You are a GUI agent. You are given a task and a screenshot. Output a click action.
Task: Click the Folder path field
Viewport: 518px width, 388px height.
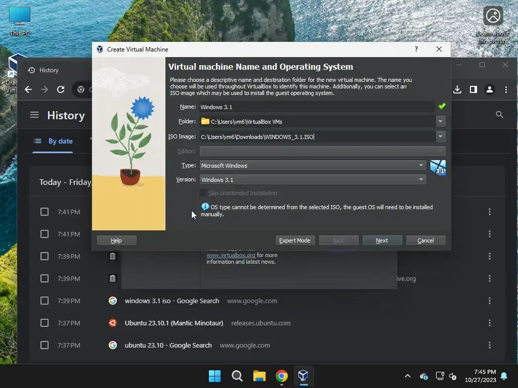pos(318,121)
